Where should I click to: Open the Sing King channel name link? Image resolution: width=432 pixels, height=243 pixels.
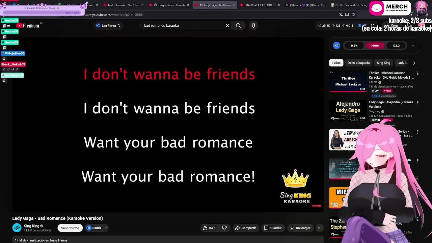click(x=31, y=226)
